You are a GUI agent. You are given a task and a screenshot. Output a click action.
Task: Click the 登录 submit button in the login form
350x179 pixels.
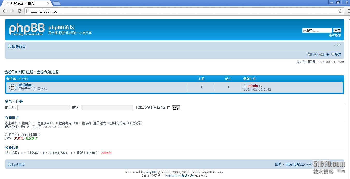pyautogui.click(x=176, y=108)
